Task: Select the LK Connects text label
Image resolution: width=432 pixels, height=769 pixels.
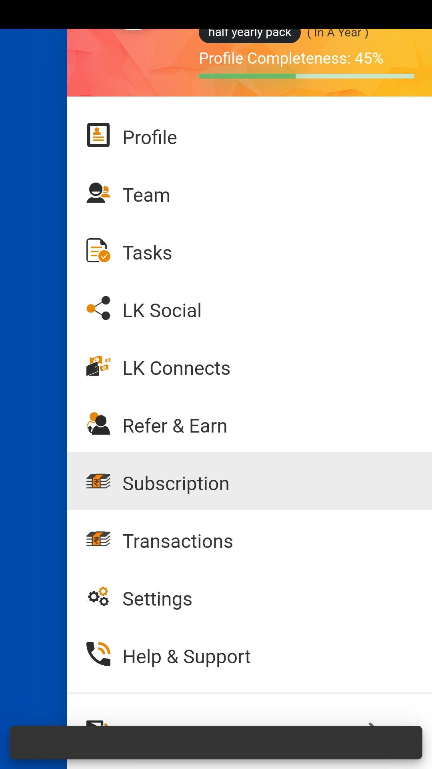Action: point(176,368)
